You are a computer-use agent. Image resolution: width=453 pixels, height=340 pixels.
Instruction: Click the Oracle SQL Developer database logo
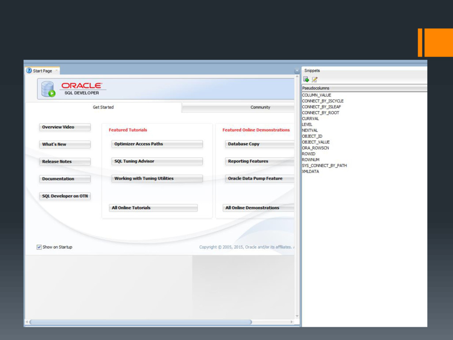[x=48, y=89]
